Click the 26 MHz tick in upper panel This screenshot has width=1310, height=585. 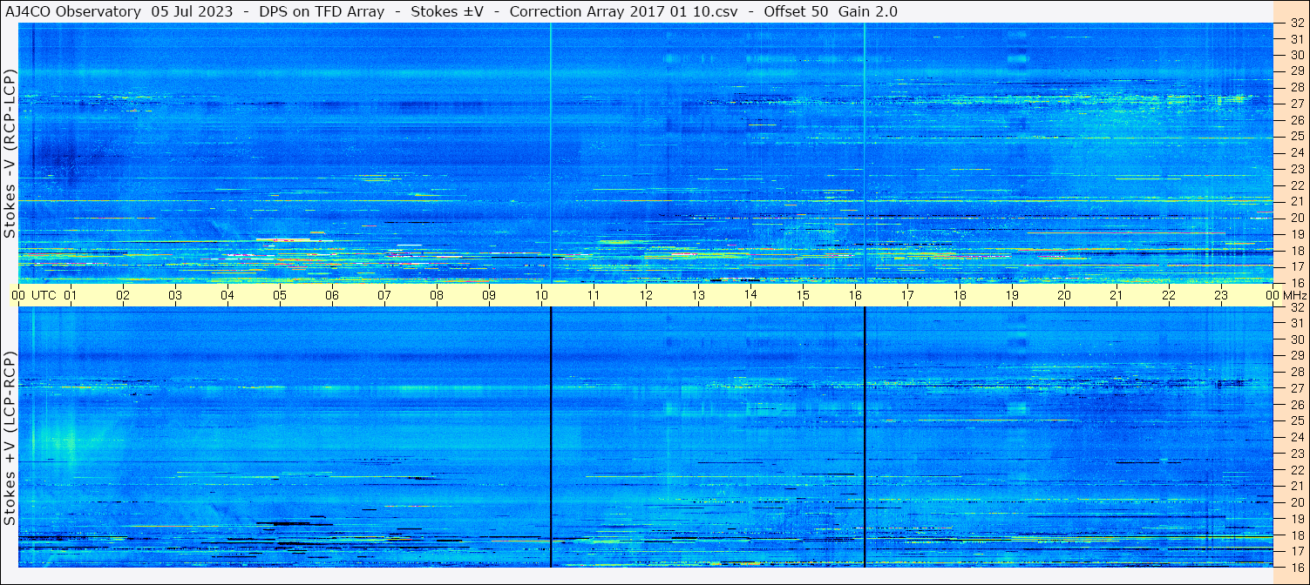click(1297, 120)
